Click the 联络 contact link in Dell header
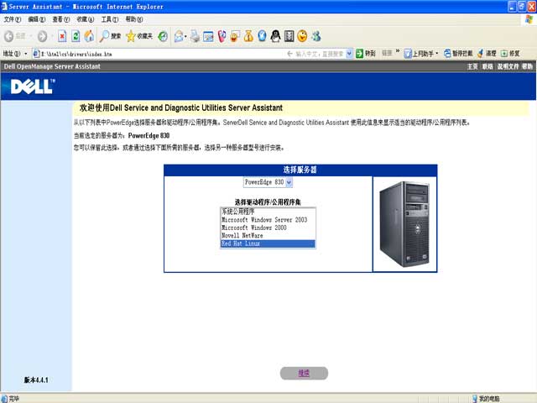Screen dimensions: 537x403 [487, 66]
